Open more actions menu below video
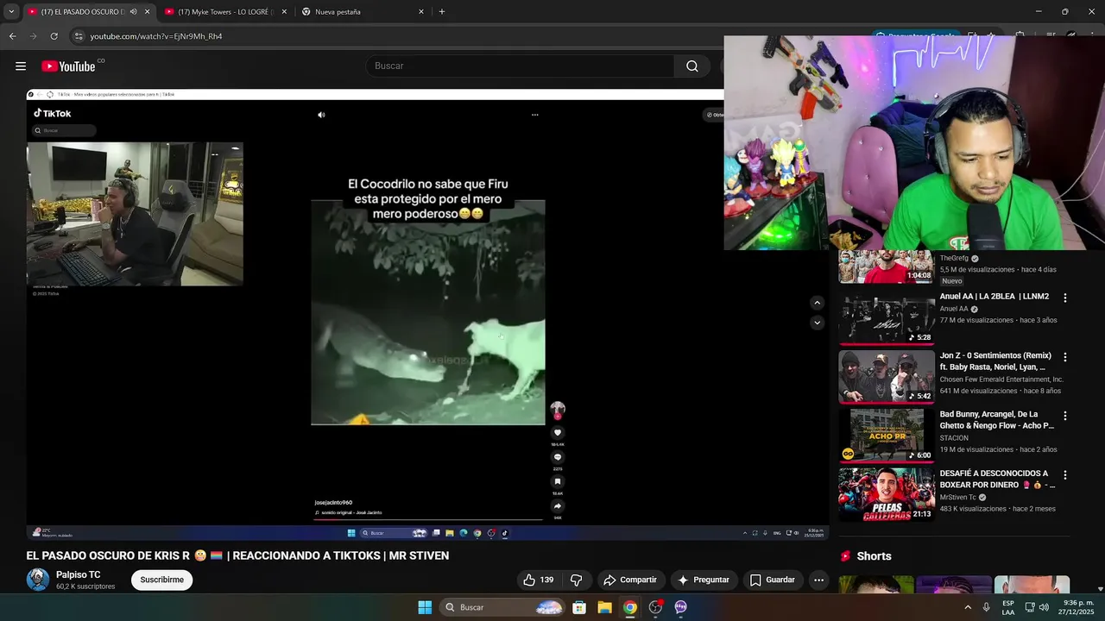The height and width of the screenshot is (621, 1105). [x=818, y=580]
